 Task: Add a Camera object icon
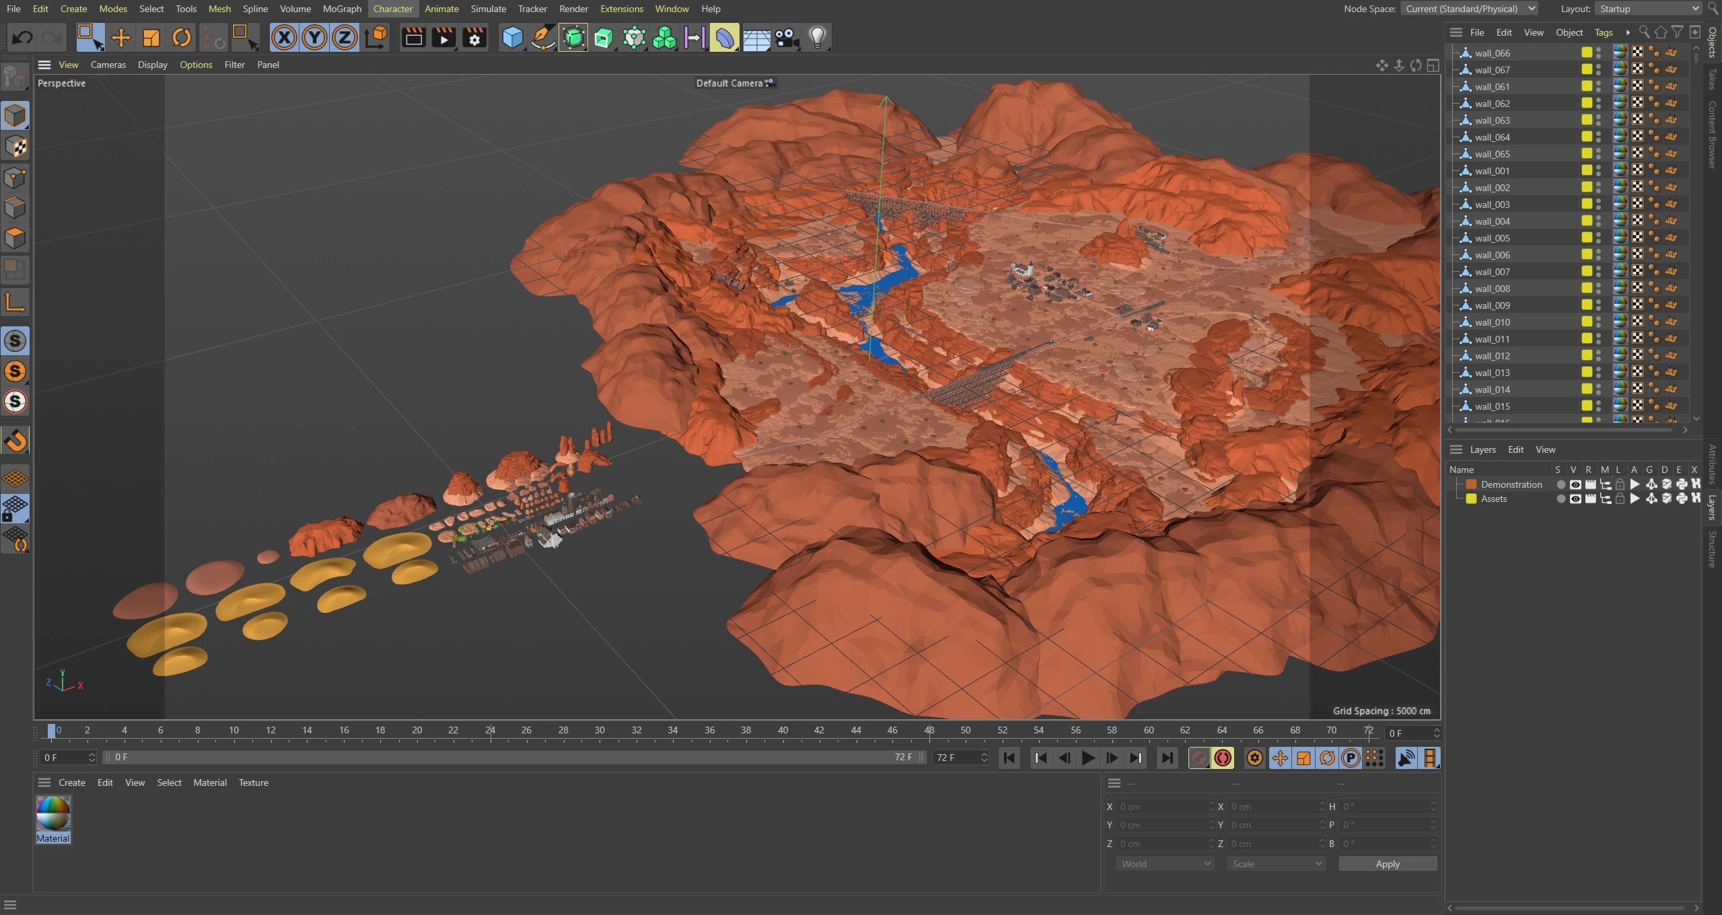coord(786,38)
